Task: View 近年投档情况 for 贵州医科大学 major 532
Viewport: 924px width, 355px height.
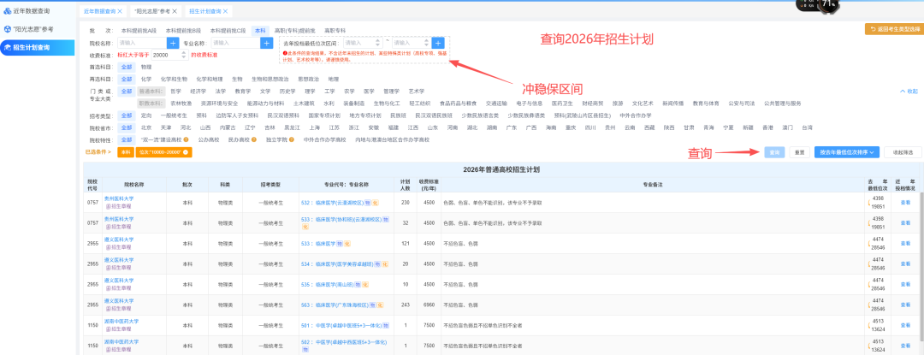Action: [904, 203]
